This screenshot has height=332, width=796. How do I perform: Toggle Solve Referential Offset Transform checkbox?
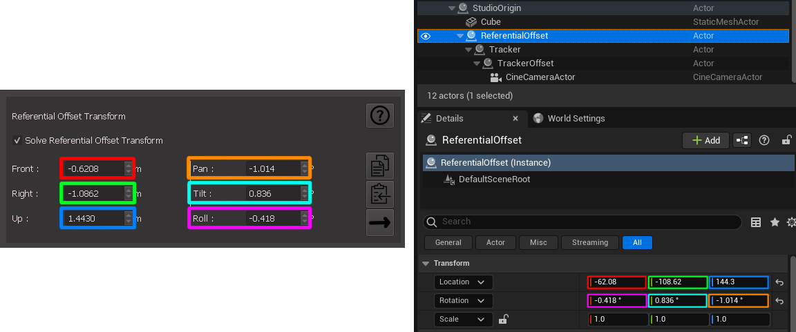17,141
